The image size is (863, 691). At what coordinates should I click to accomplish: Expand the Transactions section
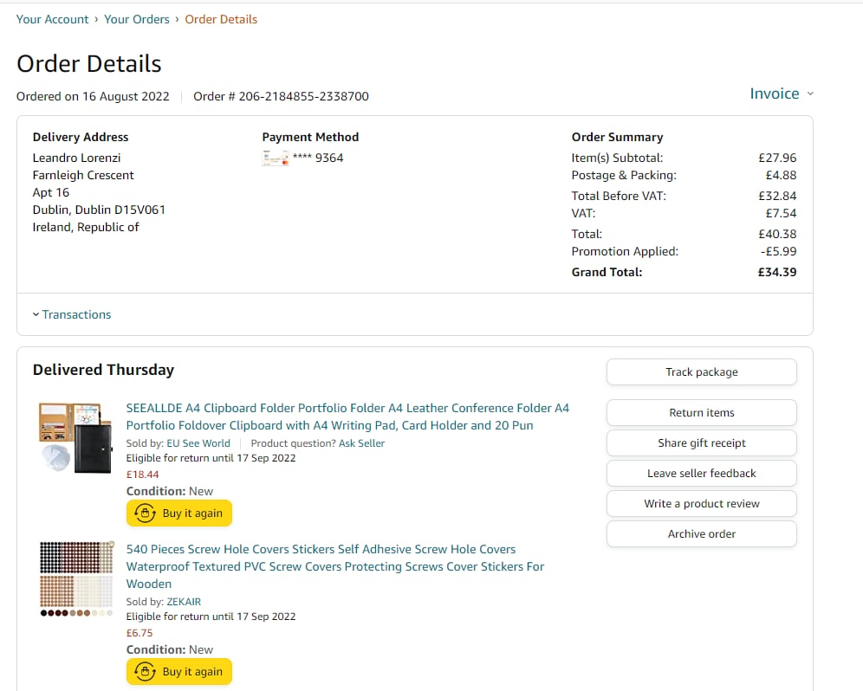[72, 314]
